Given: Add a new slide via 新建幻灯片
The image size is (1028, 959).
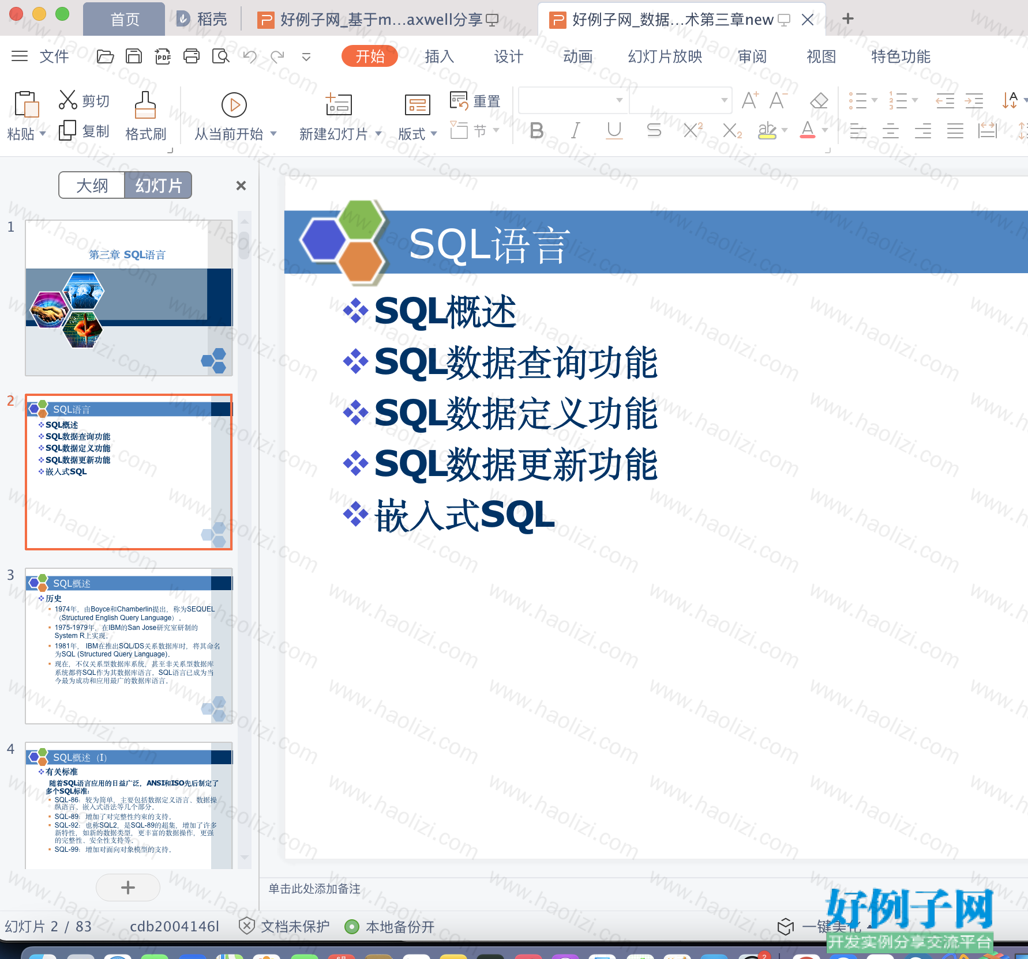Looking at the screenshot, I should 339,105.
